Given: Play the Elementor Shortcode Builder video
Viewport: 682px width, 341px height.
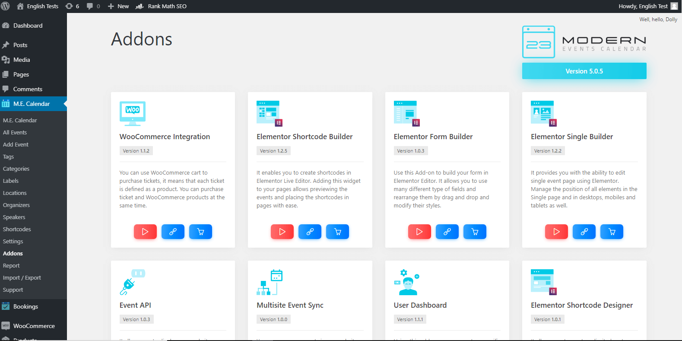Looking at the screenshot, I should [x=282, y=232].
